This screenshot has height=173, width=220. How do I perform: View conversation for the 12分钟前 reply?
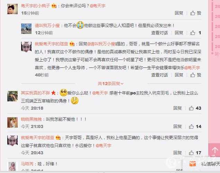coord(159,33)
